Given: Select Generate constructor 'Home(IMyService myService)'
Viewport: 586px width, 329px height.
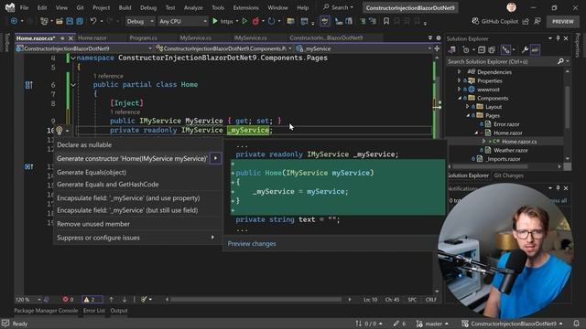Looking at the screenshot, I should [133, 158].
